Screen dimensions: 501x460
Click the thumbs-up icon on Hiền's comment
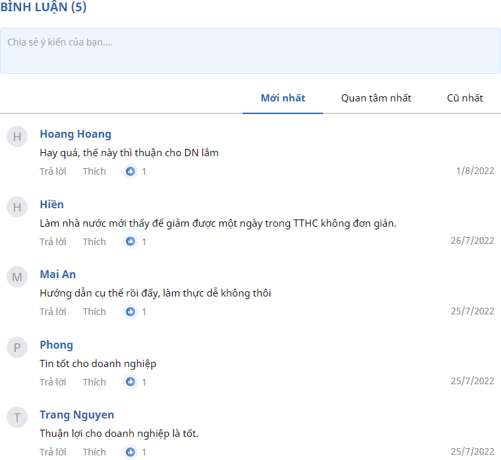click(131, 242)
